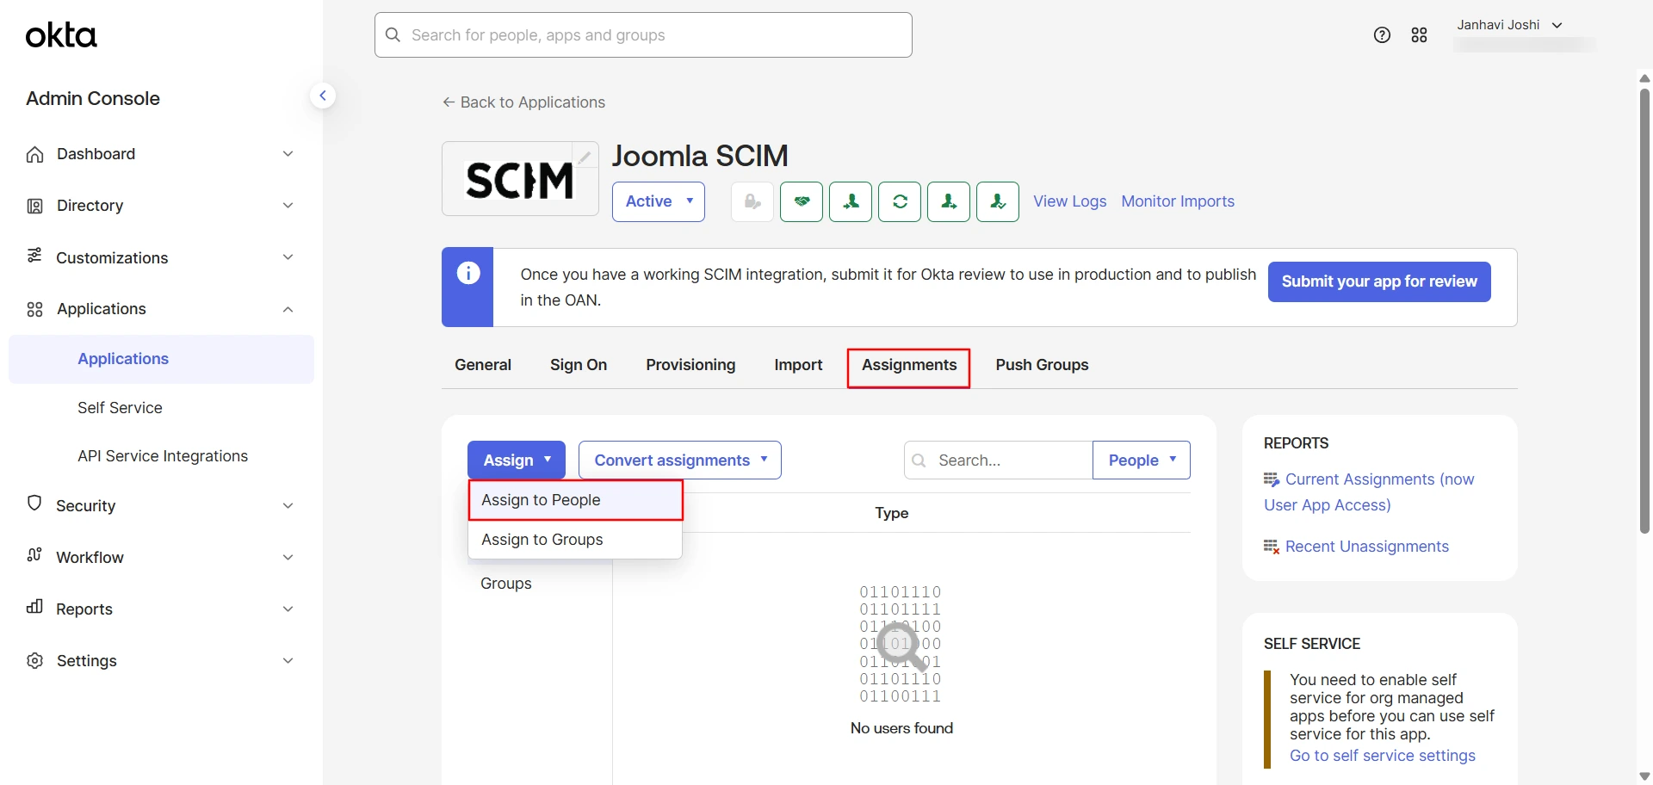Expand the Settings menu chevron
1653x785 pixels.
(288, 660)
